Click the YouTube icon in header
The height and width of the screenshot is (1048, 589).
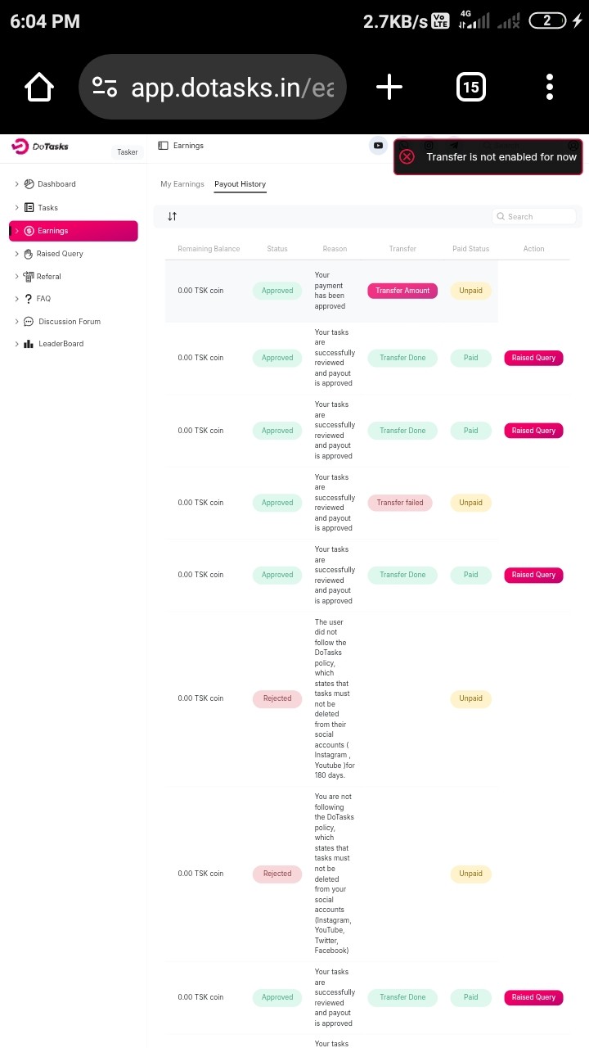coord(378,146)
